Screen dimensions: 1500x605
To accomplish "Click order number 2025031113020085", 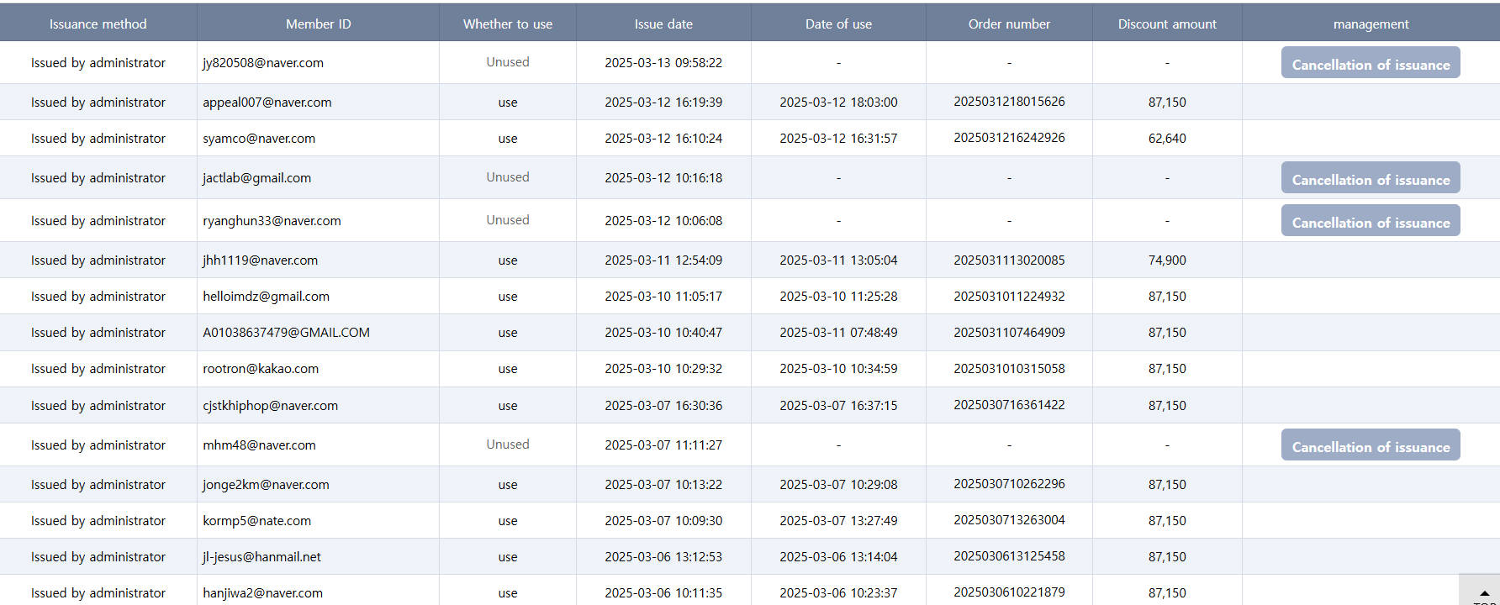I will click(1009, 260).
